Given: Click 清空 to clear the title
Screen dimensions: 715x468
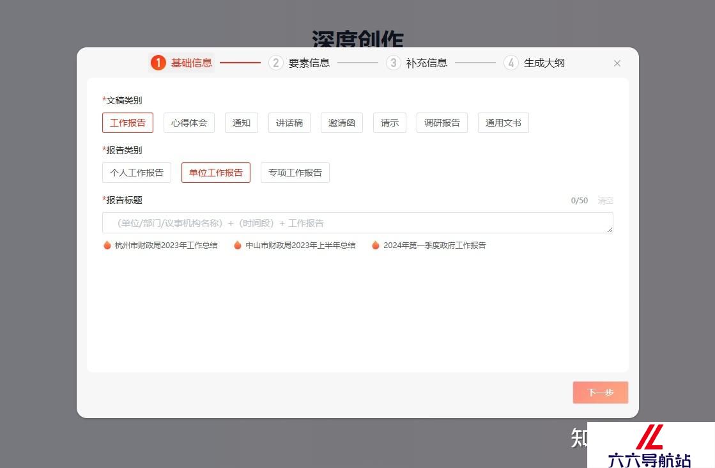Looking at the screenshot, I should 606,201.
